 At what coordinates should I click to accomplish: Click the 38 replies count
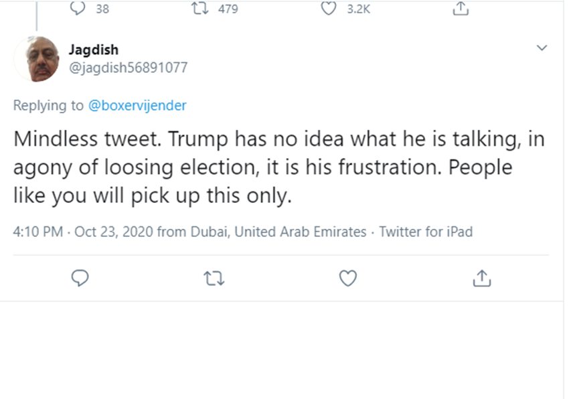point(102,9)
